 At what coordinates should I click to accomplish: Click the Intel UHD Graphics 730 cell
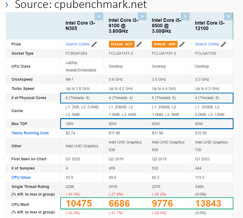211,146
